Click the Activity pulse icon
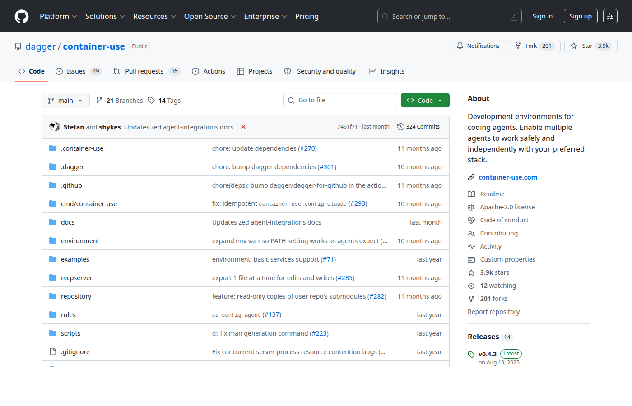 tap(471, 246)
